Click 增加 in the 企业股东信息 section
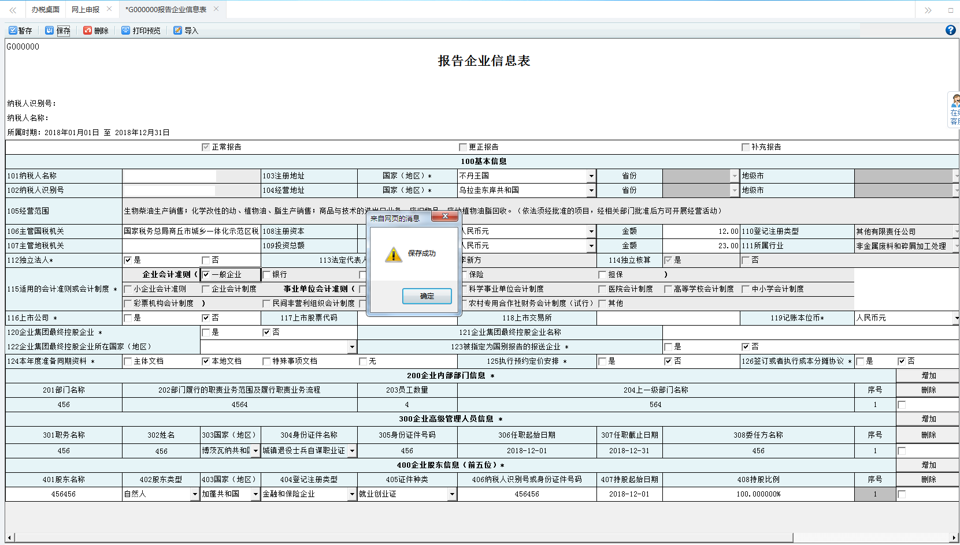This screenshot has height=545, width=960. coord(928,464)
